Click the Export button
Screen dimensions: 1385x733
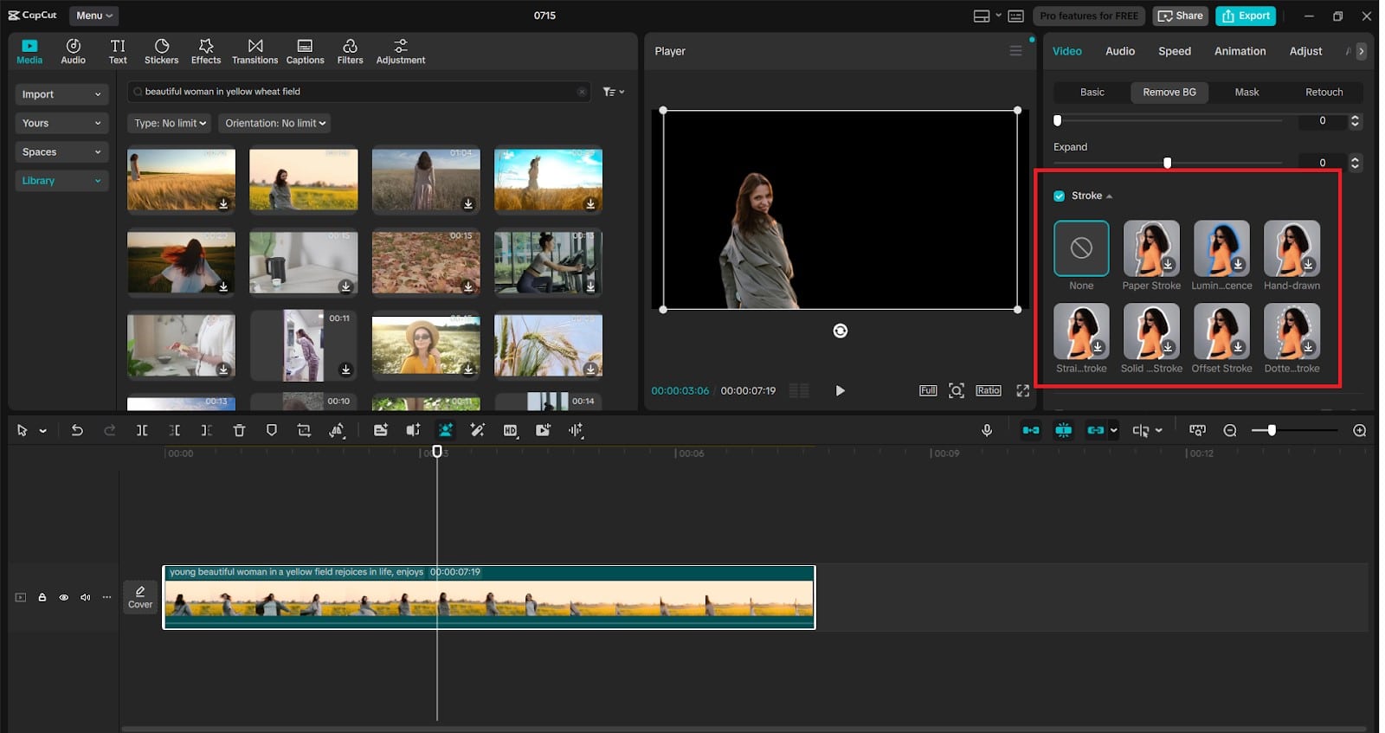(1246, 16)
